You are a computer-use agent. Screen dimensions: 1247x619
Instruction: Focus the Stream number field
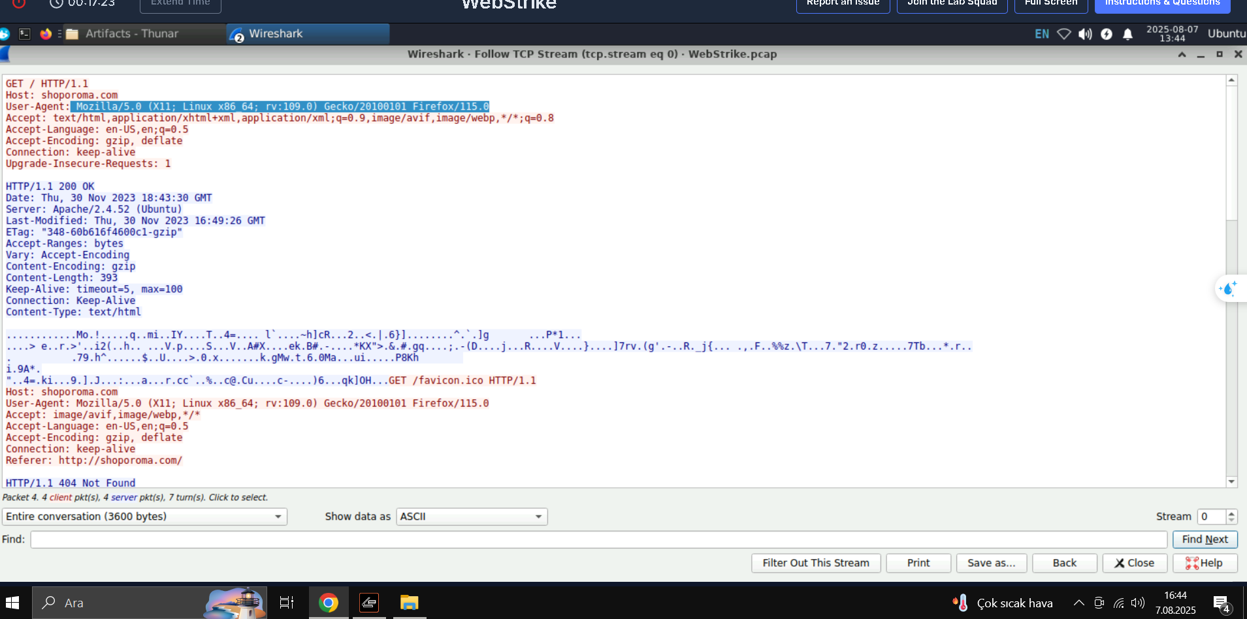1212,517
